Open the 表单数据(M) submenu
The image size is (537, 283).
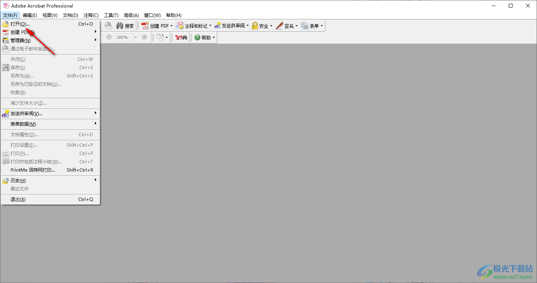[50, 124]
